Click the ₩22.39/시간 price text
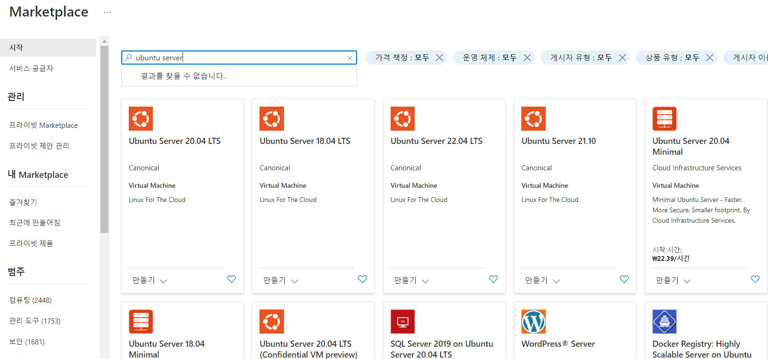Viewport: 768px width, 359px height. [x=671, y=259]
